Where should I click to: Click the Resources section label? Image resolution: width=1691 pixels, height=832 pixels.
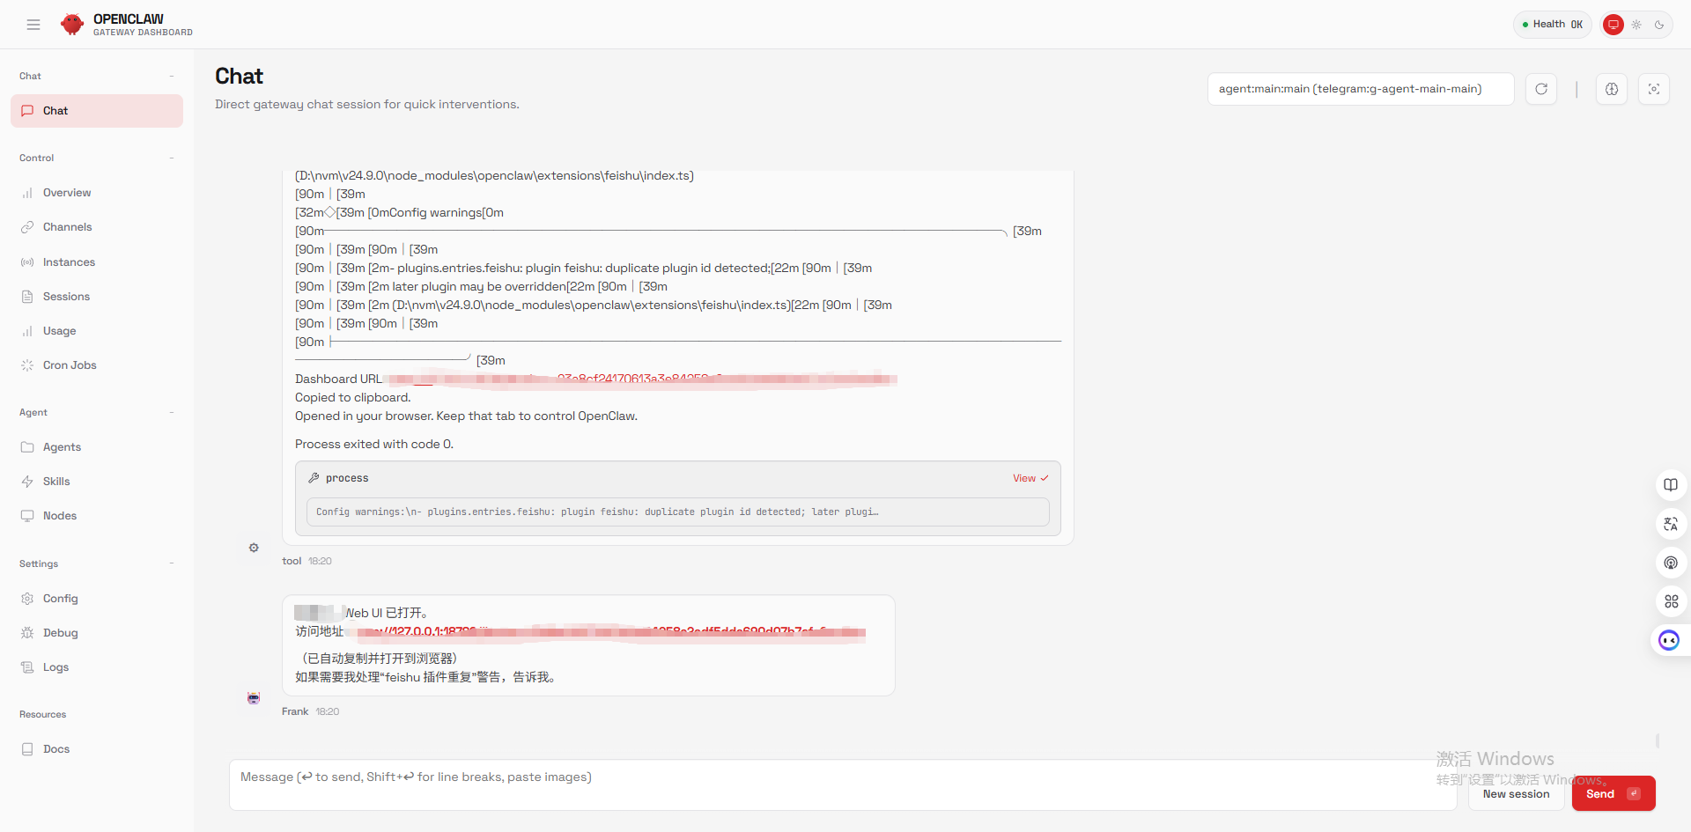43,714
